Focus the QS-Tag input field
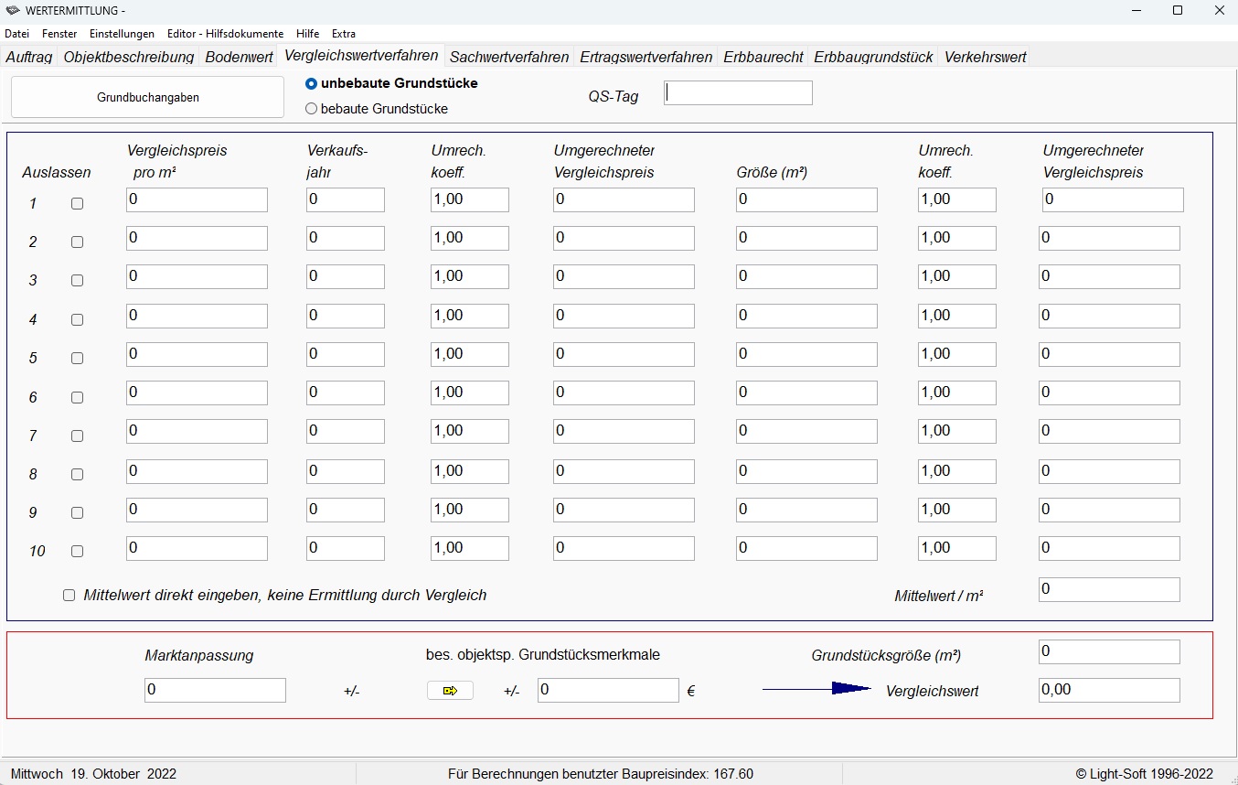This screenshot has width=1238, height=785. click(x=738, y=92)
